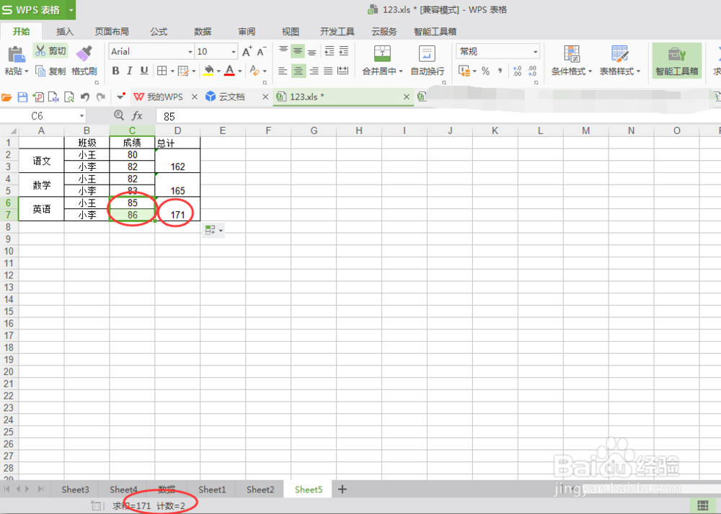Viewport: 721px width, 514px height.
Task: Switch to 我的WPS document tab
Action: pos(159,97)
